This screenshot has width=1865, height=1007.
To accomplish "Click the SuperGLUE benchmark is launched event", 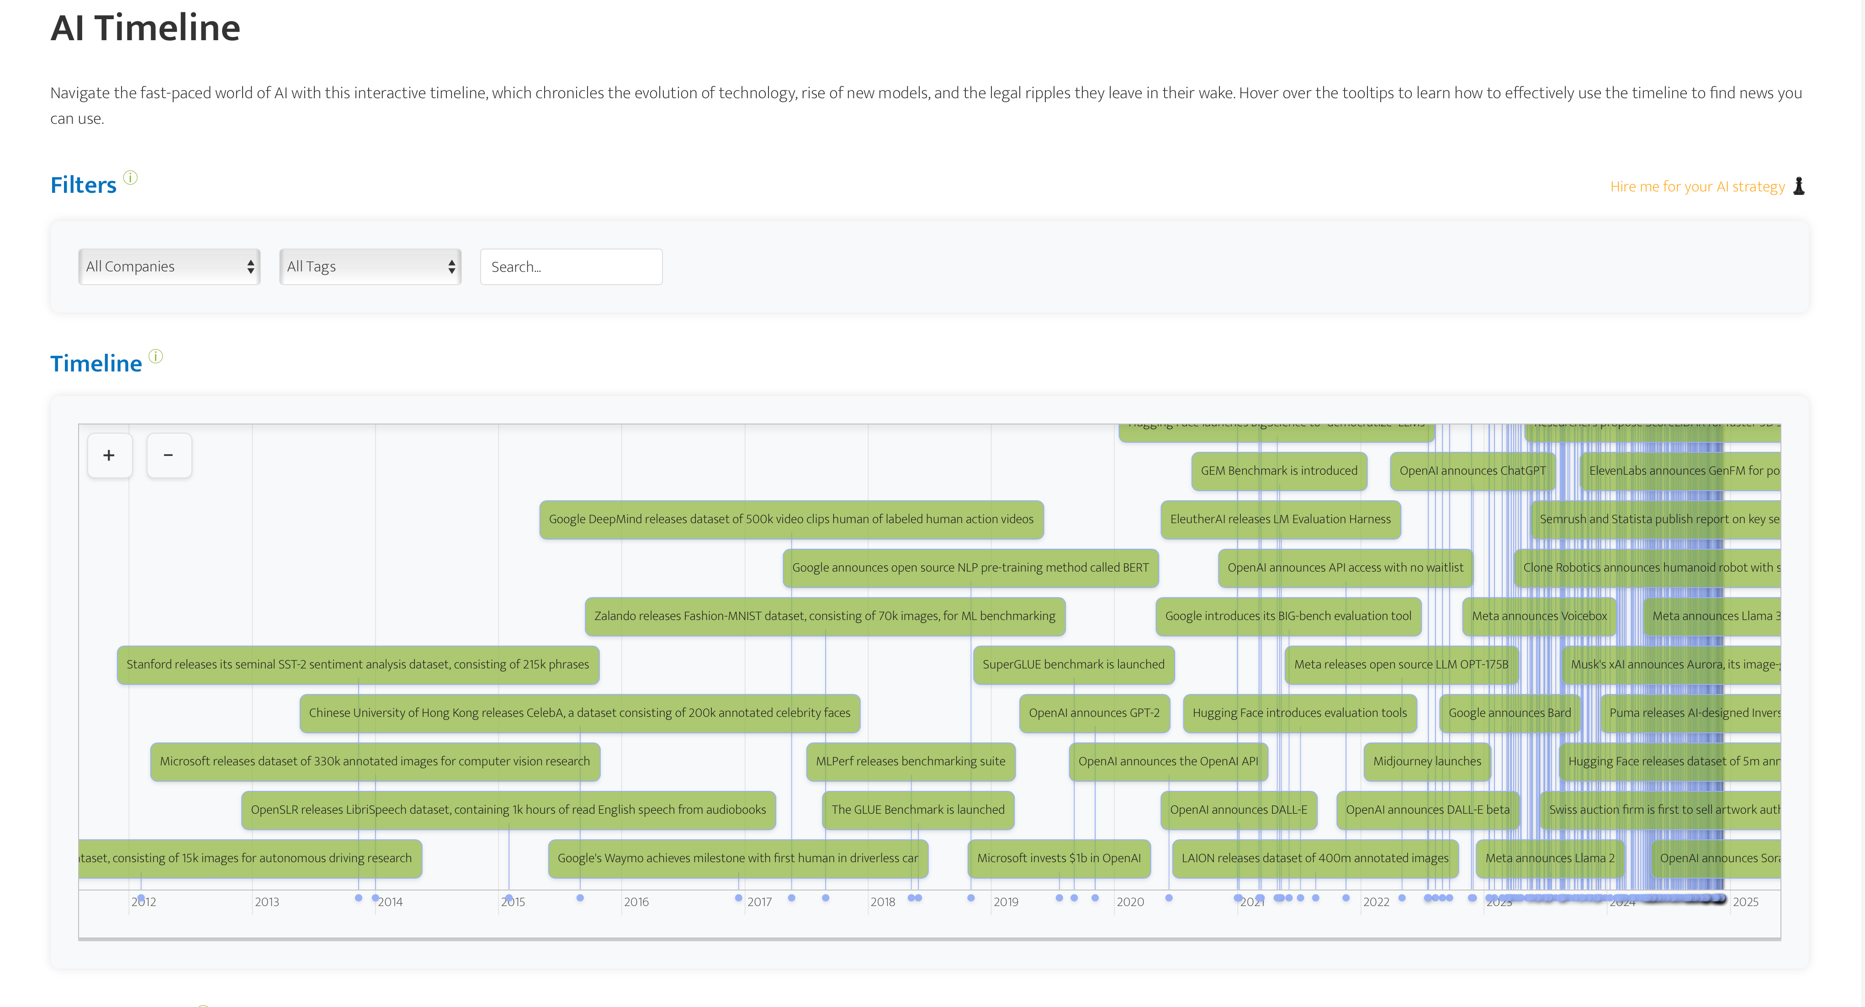I will pos(1073,665).
